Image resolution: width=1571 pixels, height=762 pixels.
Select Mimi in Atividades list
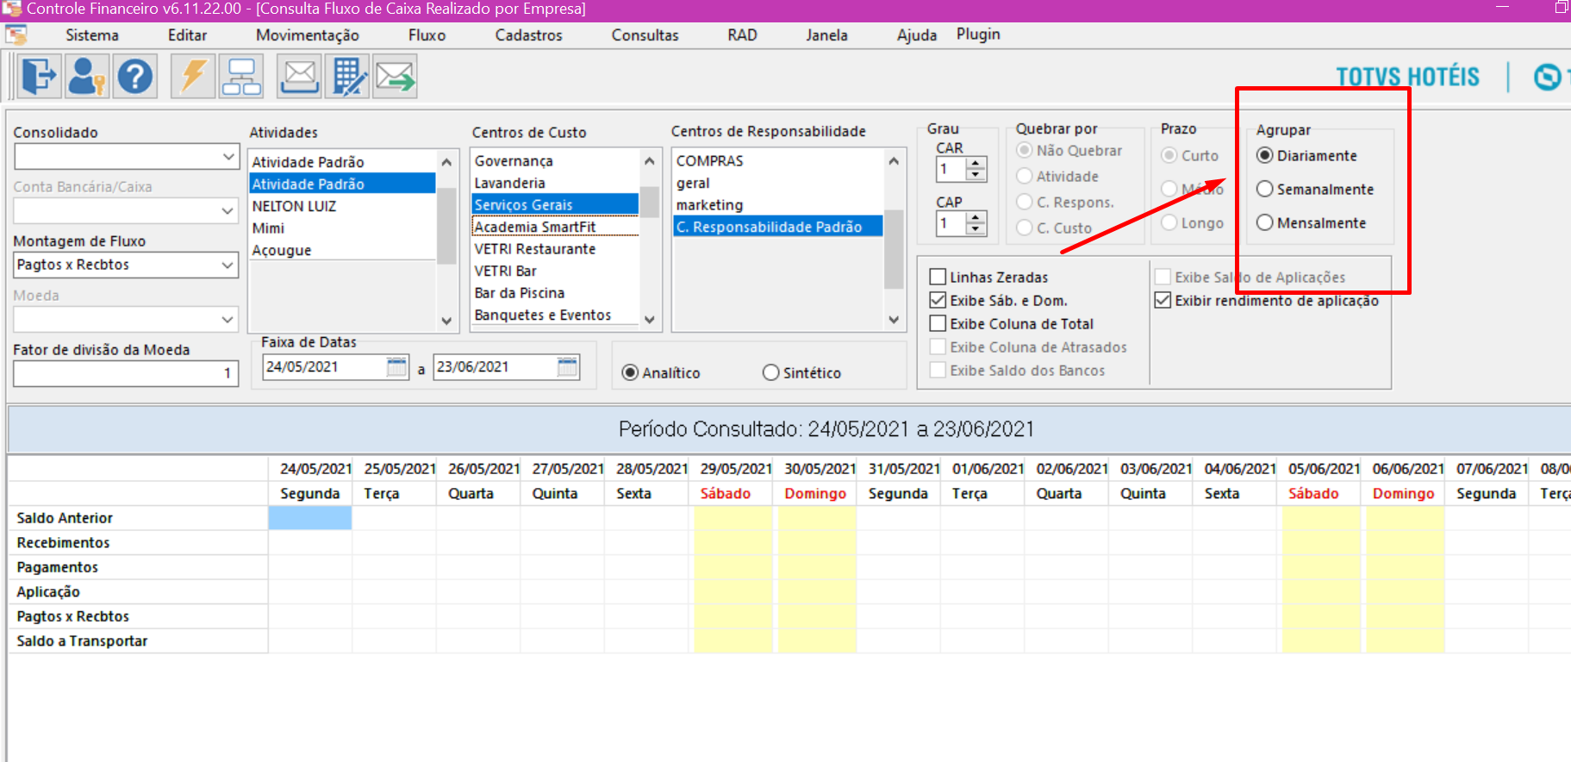coord(342,228)
